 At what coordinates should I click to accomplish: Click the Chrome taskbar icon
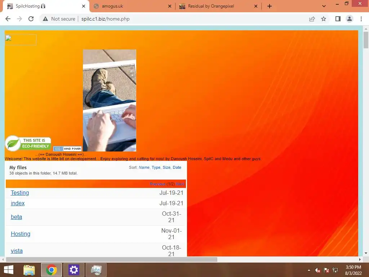pos(52,270)
